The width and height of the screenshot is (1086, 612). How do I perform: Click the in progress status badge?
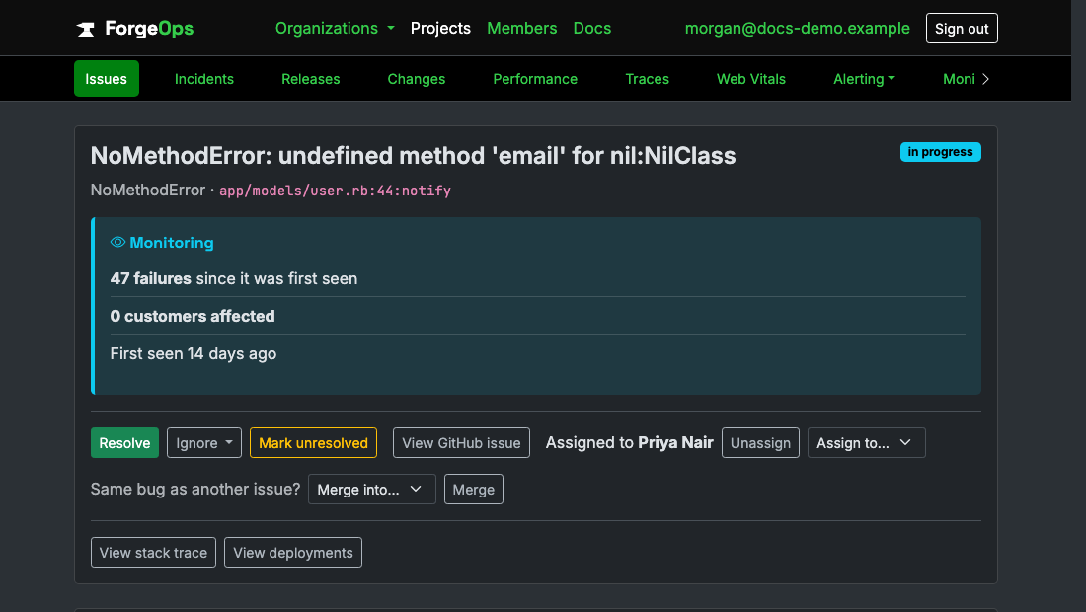[940, 152]
